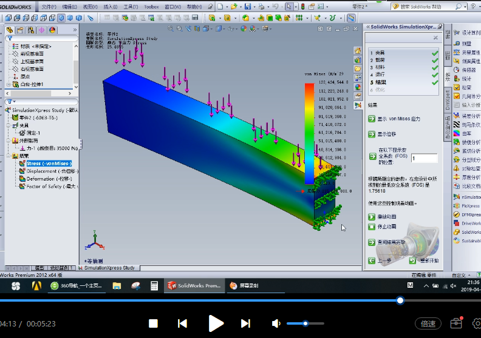The height and width of the screenshot is (338, 481).
Task: Click the FOS value input field
Action: [x=425, y=158]
